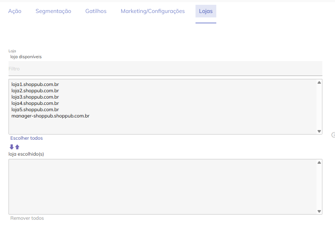Switch to the Segmentação tab
The image size is (335, 229).
tap(53, 11)
